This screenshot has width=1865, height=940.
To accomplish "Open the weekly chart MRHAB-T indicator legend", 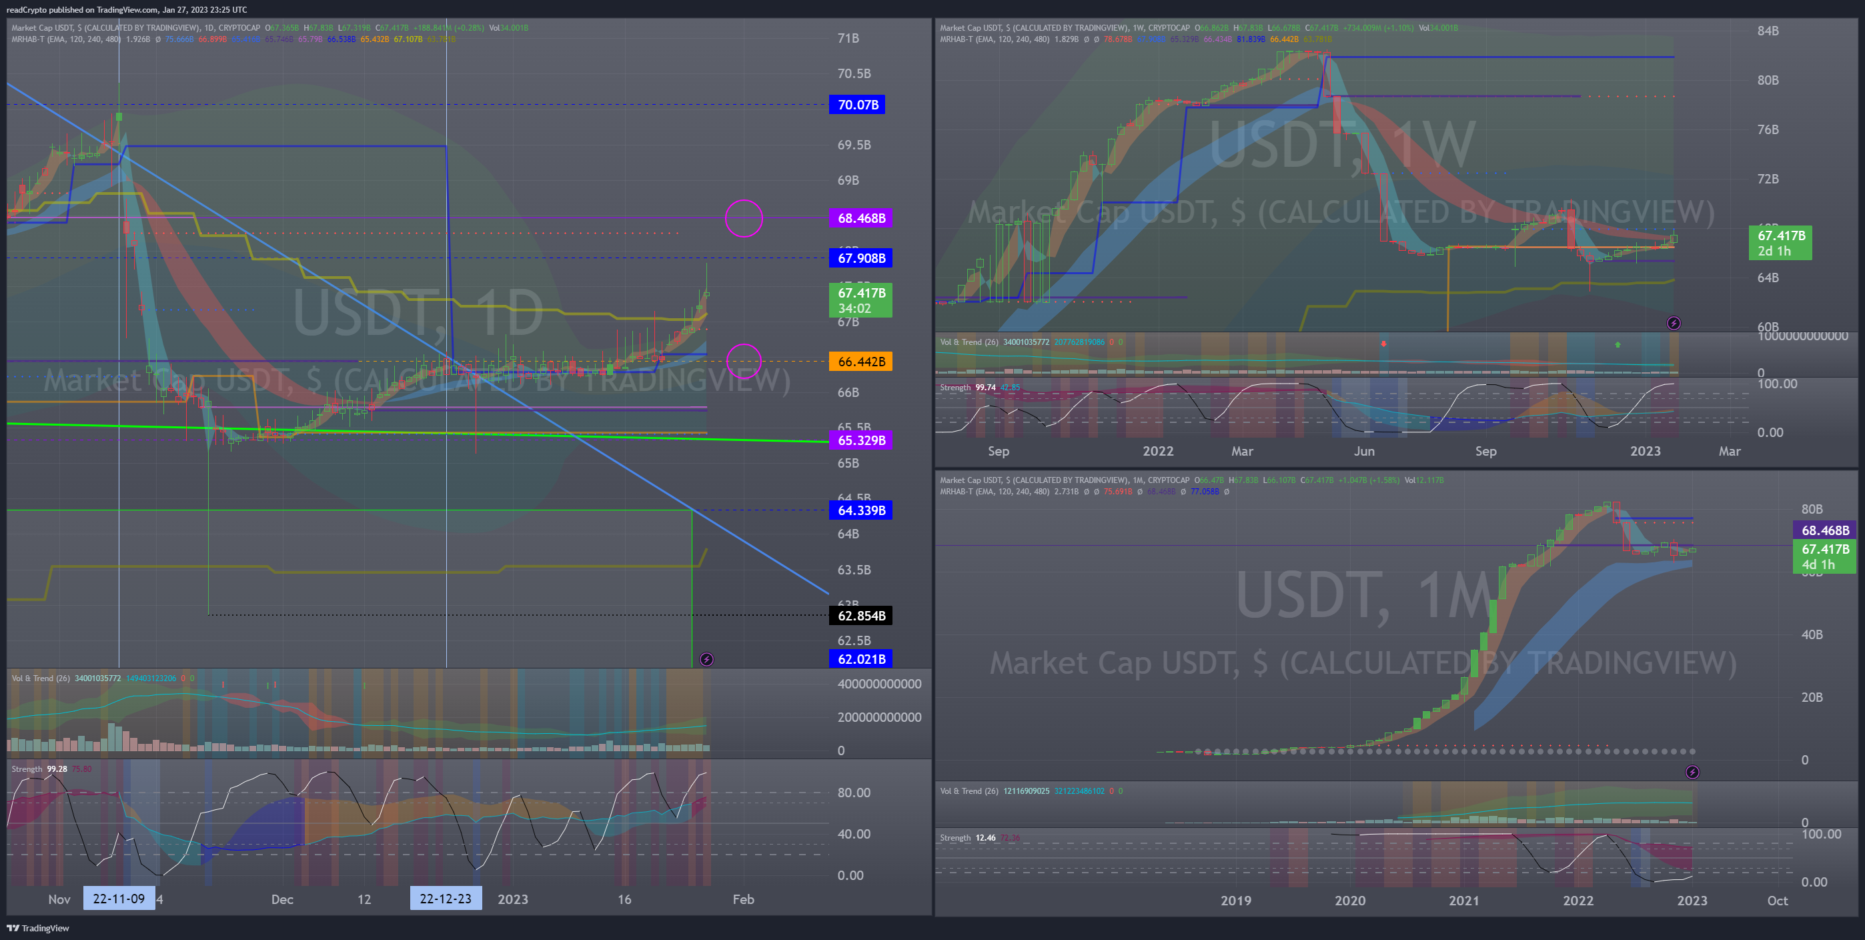I will click(x=1135, y=39).
